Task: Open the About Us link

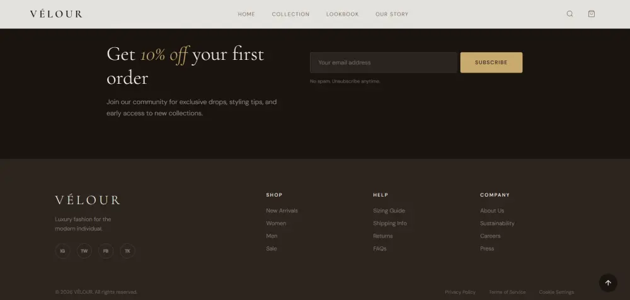Action: point(492,211)
